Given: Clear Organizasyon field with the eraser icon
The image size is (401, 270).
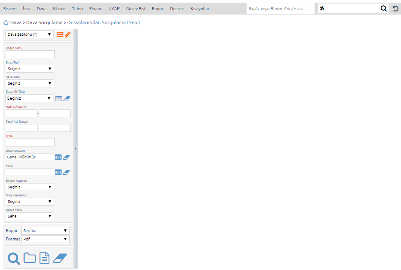Looking at the screenshot, I should [67, 157].
